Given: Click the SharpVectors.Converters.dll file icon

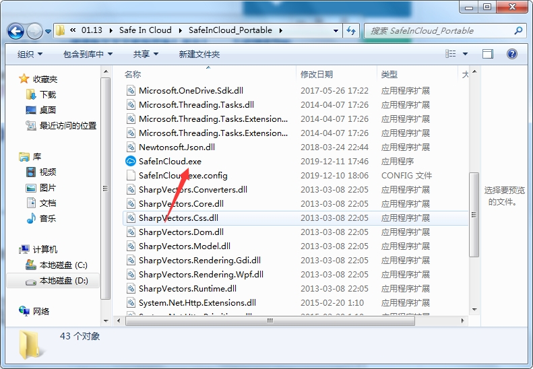Looking at the screenshot, I should pos(131,190).
